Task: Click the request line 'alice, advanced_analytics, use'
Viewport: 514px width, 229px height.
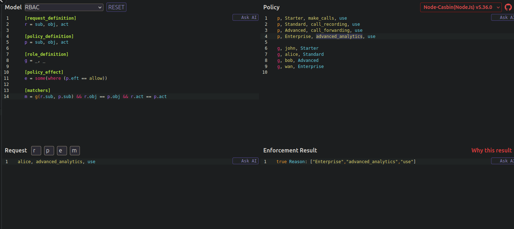Action: tap(57, 162)
